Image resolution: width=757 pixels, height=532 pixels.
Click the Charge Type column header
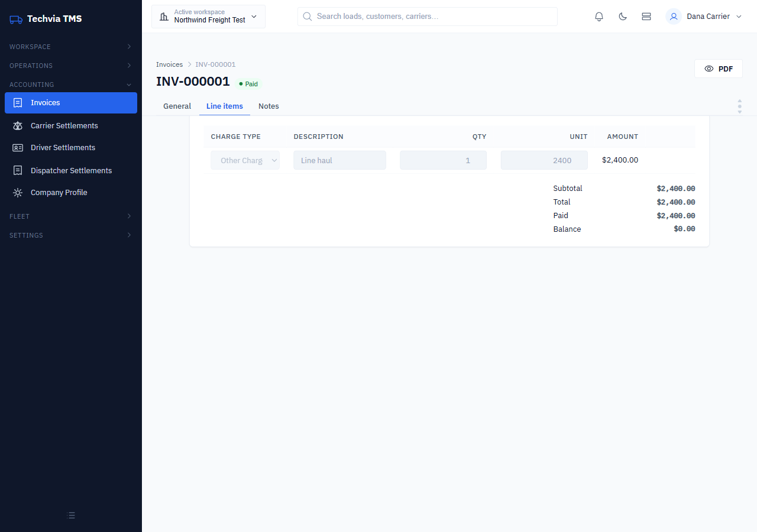[235, 137]
